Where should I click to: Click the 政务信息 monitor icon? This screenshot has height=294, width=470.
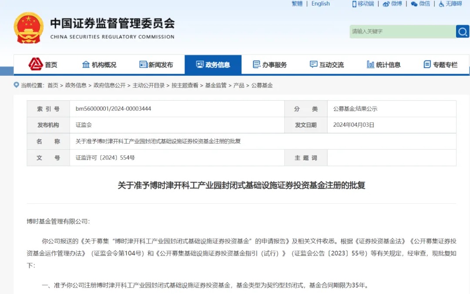point(200,64)
